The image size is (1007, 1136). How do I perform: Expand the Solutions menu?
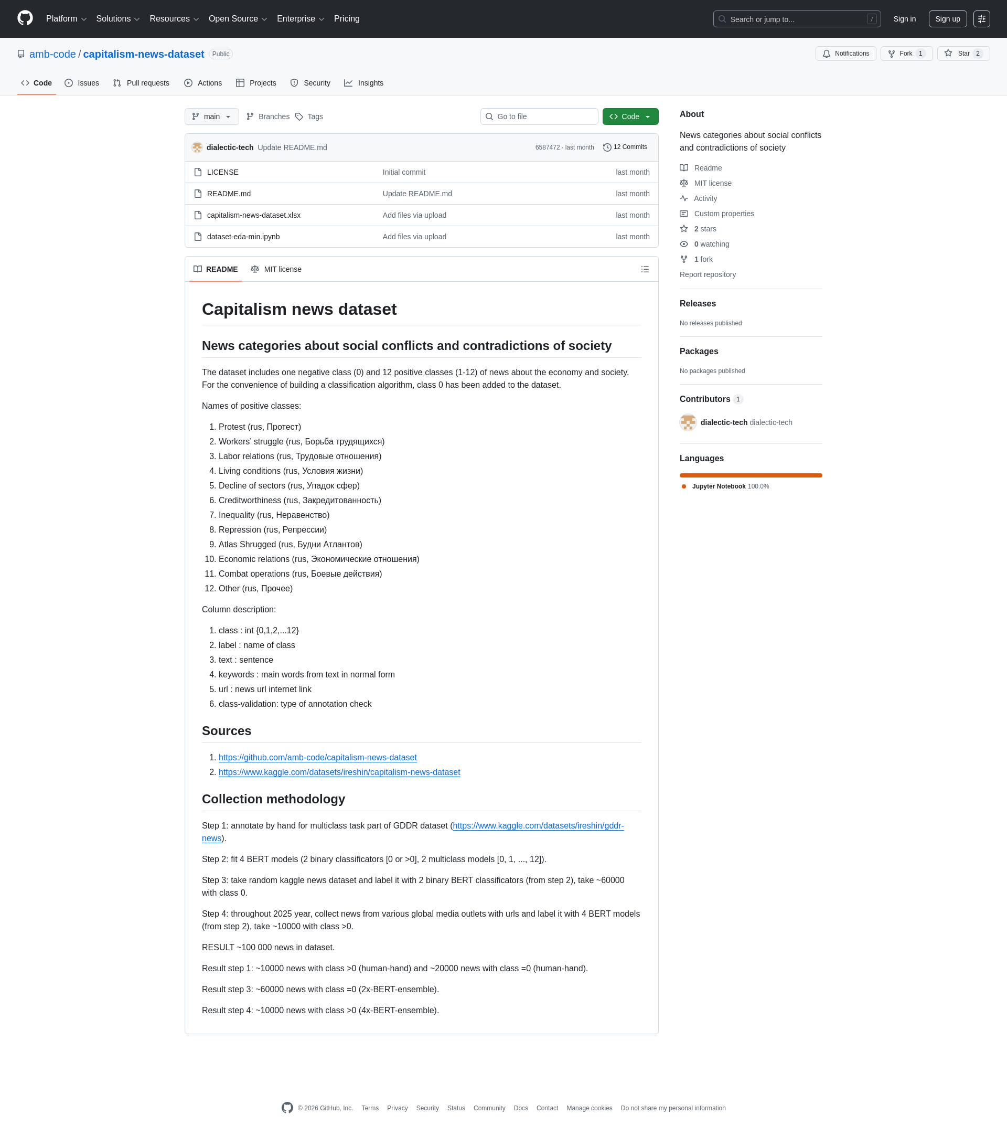point(118,19)
